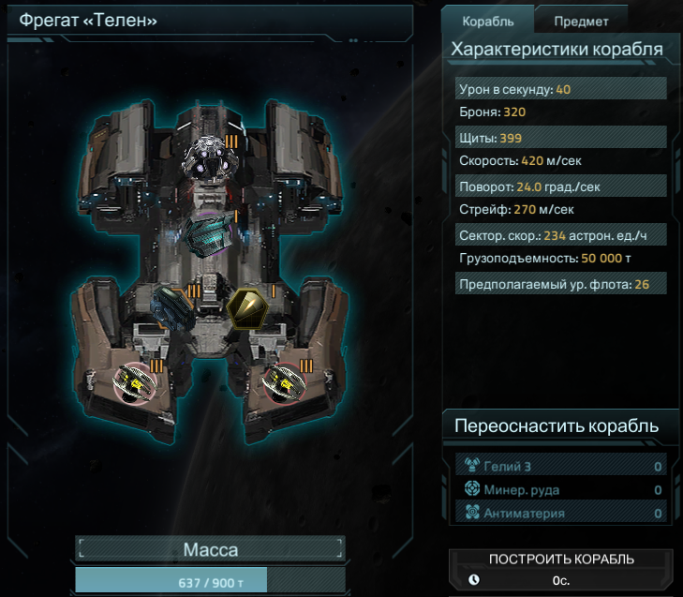The height and width of the screenshot is (597, 683).
Task: Click the Грузоподъемность stat row
Action: click(560, 258)
